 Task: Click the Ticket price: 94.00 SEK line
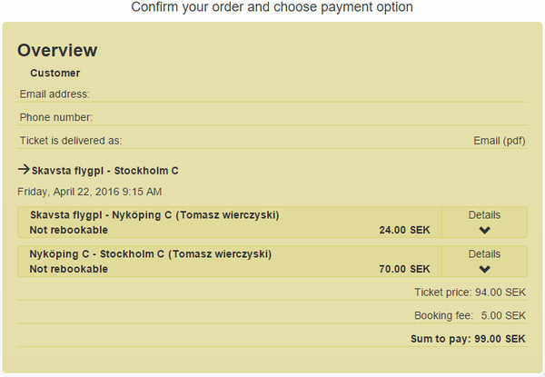click(470, 293)
